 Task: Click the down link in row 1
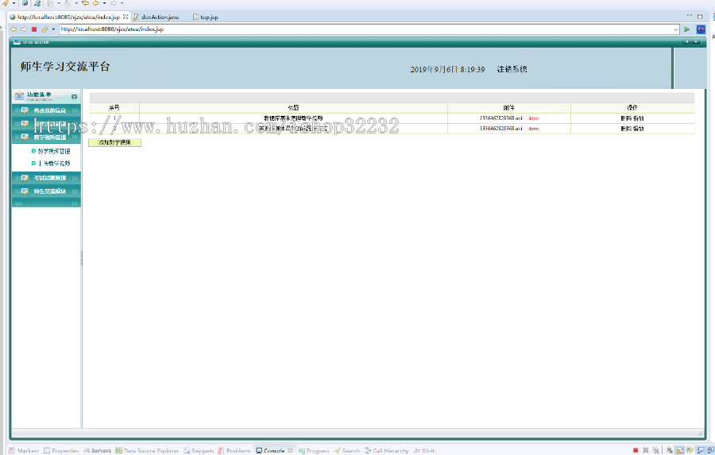coord(534,118)
